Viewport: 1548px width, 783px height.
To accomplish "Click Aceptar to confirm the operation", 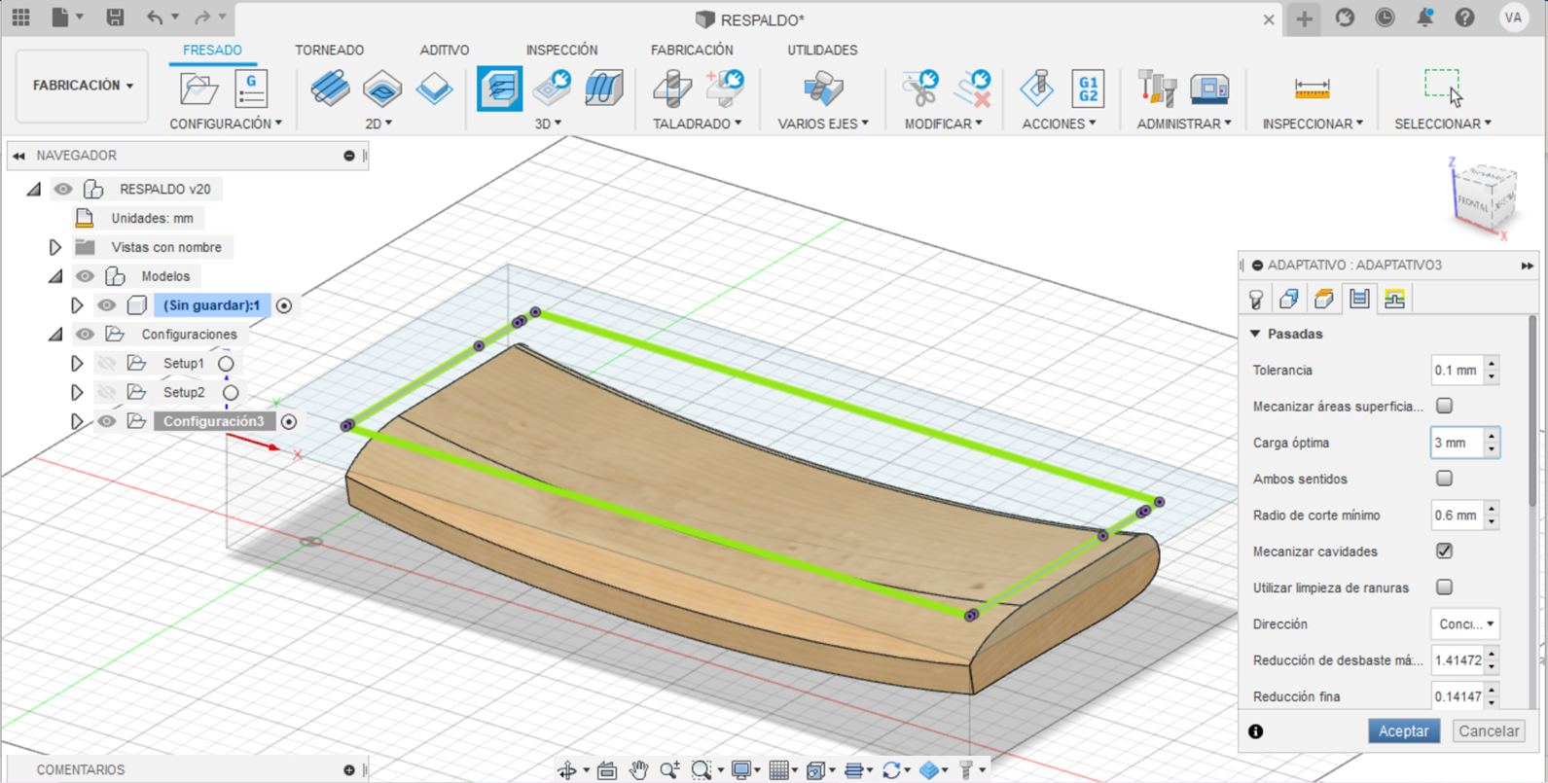I will pos(1403,731).
